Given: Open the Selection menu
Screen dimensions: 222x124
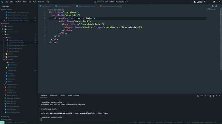Looking at the screenshot, I should [x=18, y=2].
